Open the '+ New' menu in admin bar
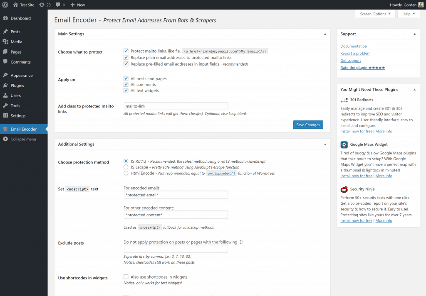The height and width of the screenshot is (296, 426). pos(75,5)
